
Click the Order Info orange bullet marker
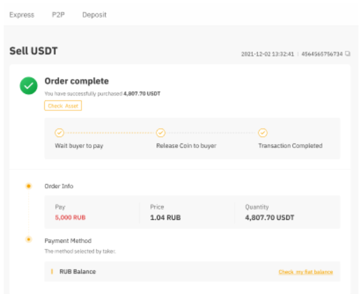click(x=29, y=186)
